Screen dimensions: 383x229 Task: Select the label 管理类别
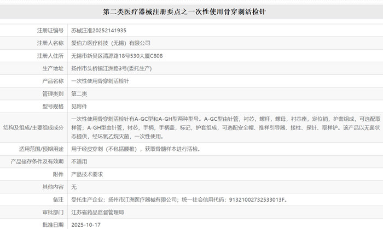(53, 94)
